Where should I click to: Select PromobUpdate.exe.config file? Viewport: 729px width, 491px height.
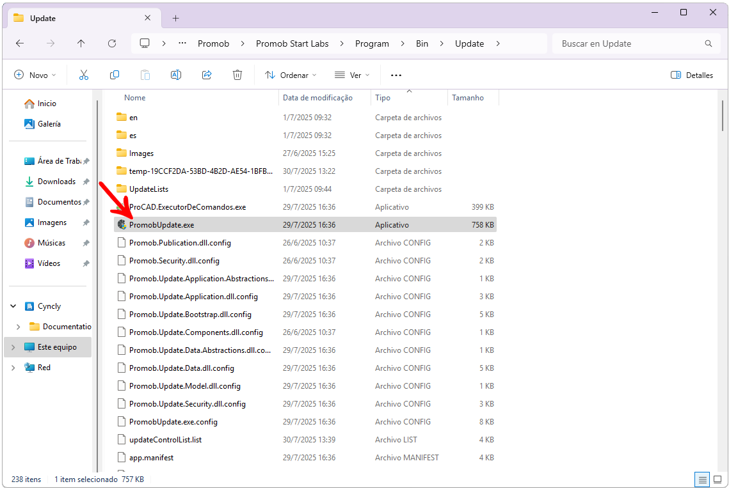(x=305, y=422)
